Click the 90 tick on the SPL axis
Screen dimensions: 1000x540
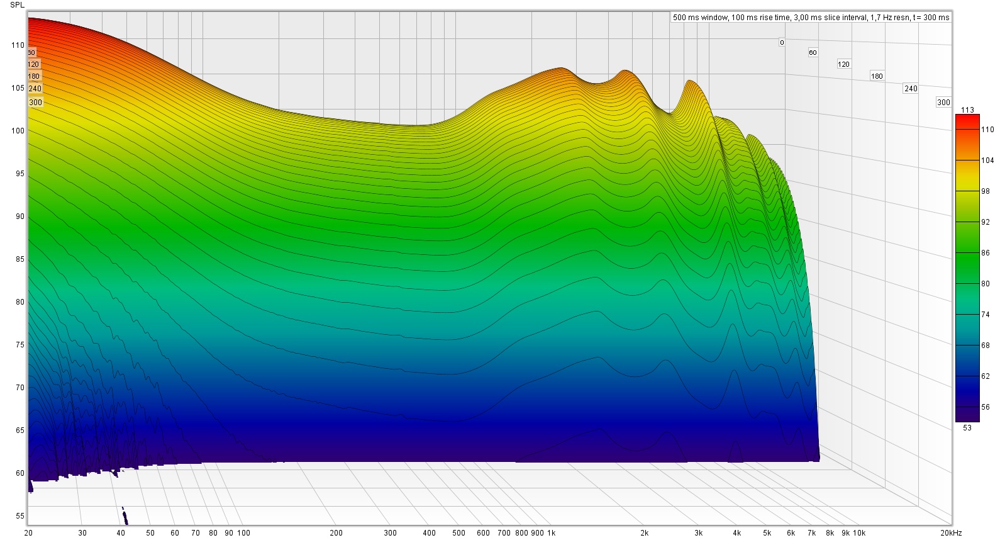pos(19,217)
